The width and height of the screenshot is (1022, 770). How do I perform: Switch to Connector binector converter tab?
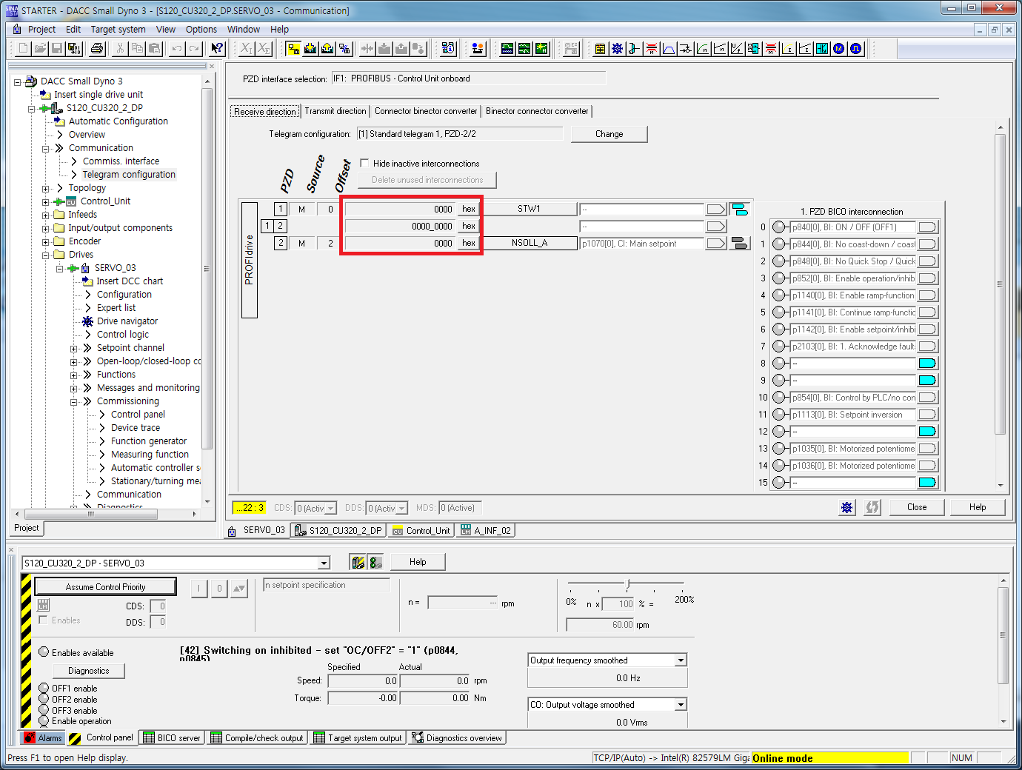point(426,111)
